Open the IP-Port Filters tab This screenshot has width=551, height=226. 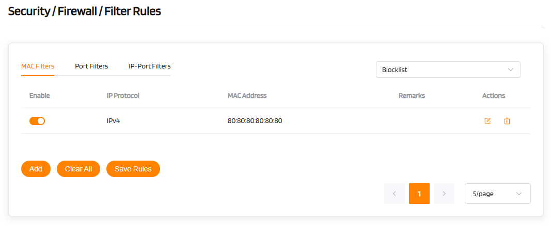pyautogui.click(x=149, y=66)
